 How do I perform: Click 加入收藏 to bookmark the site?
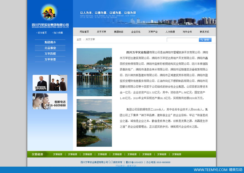58,33
